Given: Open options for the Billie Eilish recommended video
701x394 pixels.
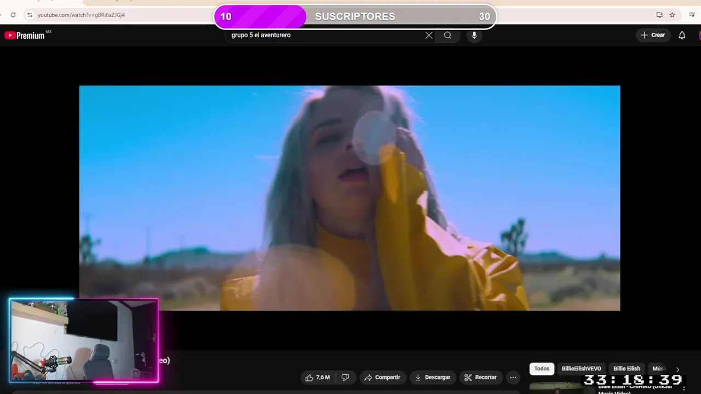Looking at the screenshot, I should point(684,388).
